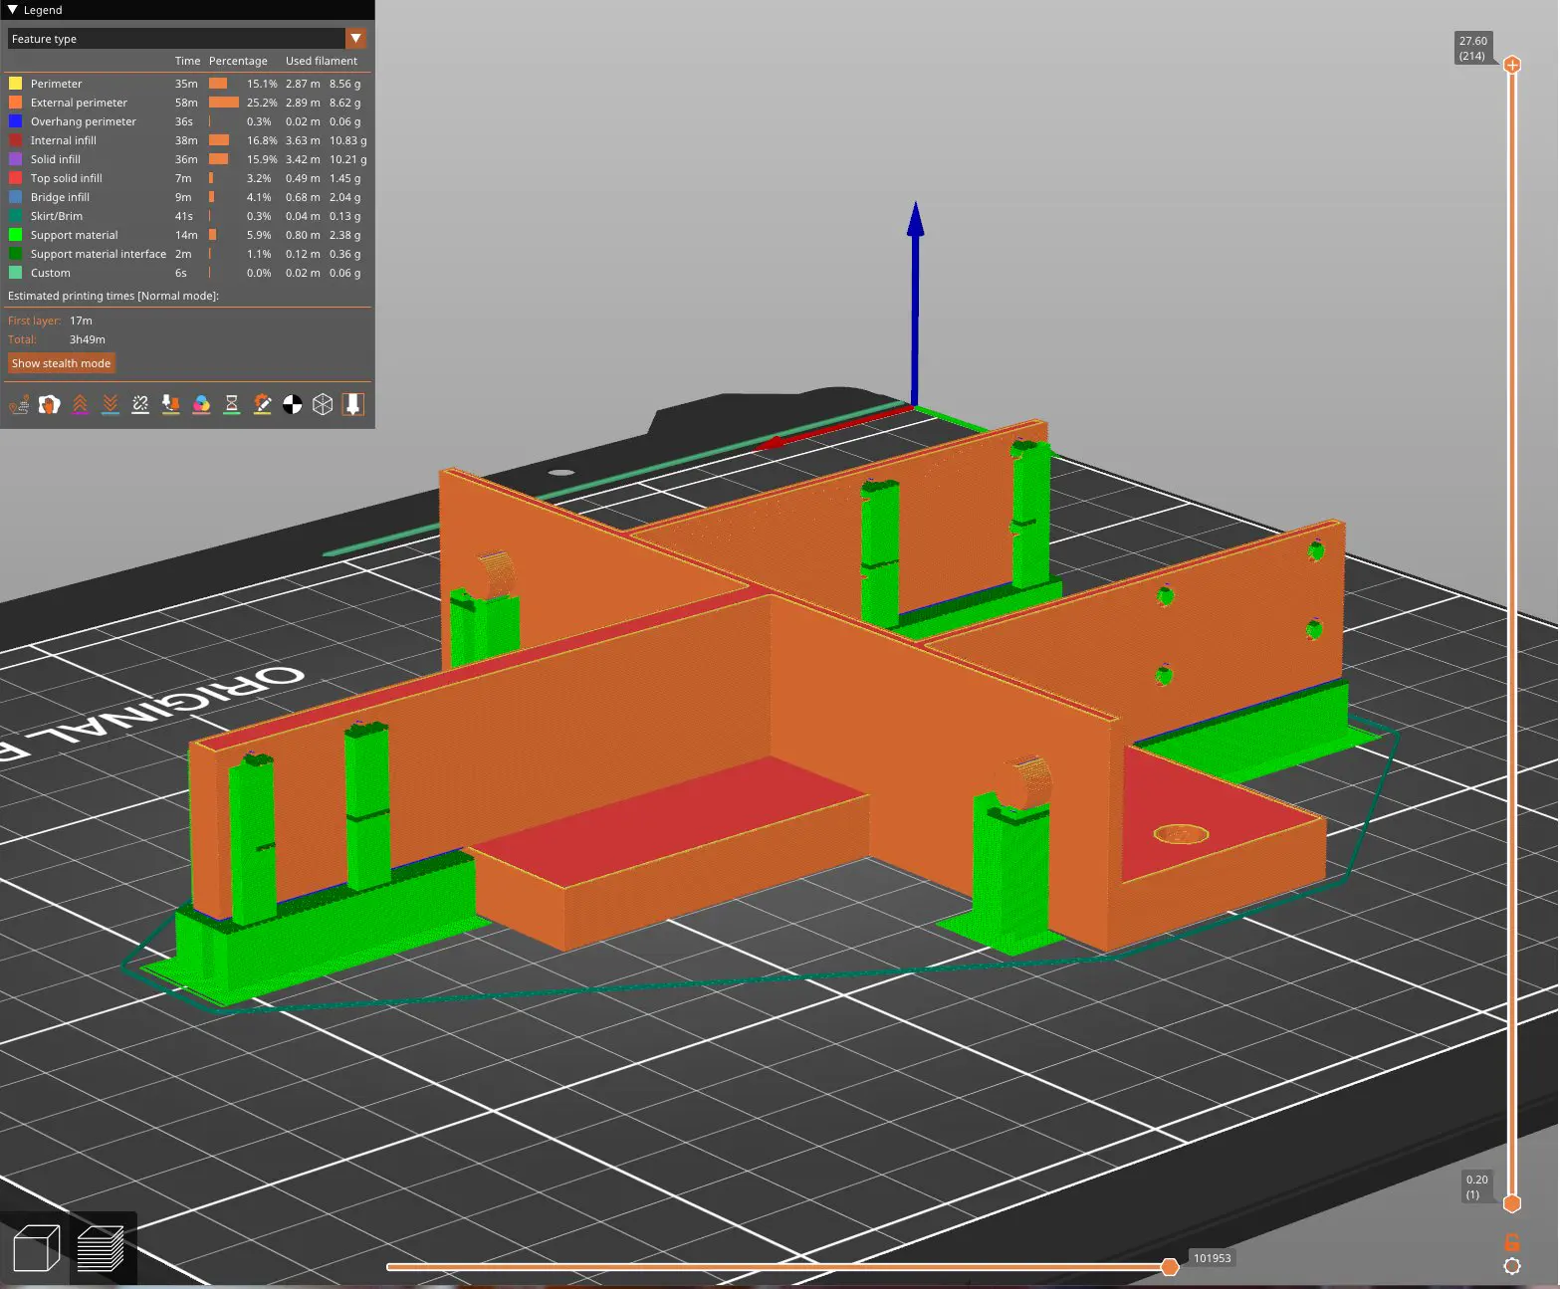The height and width of the screenshot is (1289, 1560).
Task: Collapse the Legend panel triangle
Action: coord(13,10)
